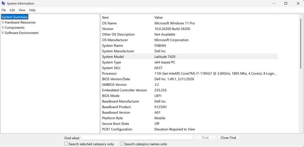
Task: Select the System Type row
Action: coord(189,62)
